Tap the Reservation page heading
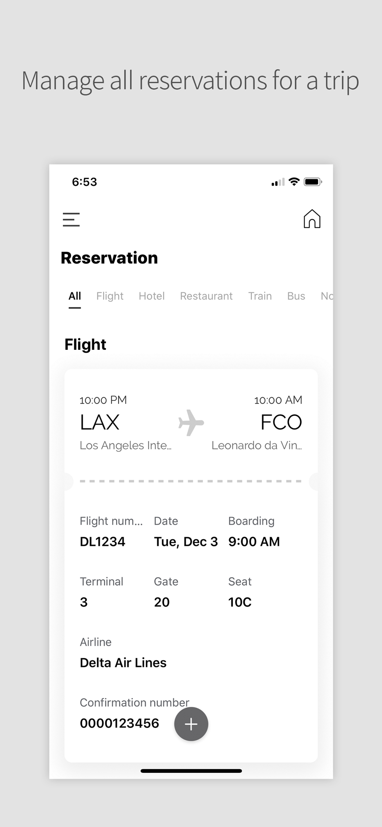The height and width of the screenshot is (827, 382). pyautogui.click(x=110, y=258)
